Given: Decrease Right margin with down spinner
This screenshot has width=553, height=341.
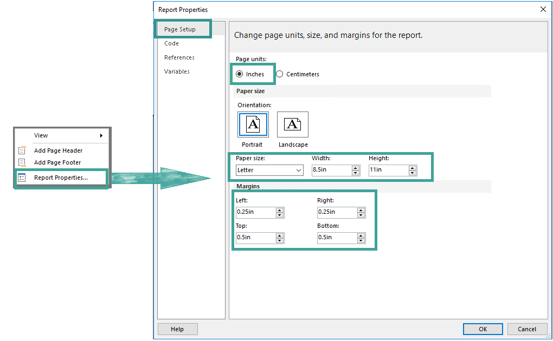Looking at the screenshot, I should (x=361, y=215).
